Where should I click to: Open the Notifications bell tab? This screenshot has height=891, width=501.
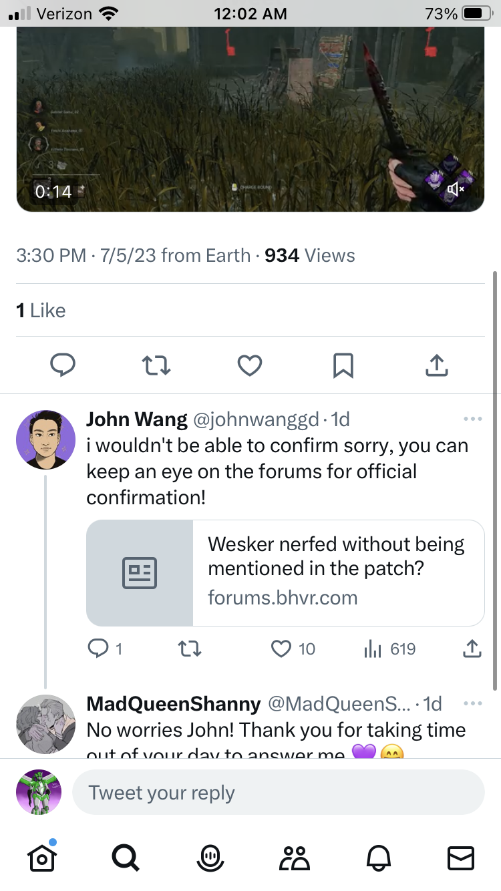377,857
